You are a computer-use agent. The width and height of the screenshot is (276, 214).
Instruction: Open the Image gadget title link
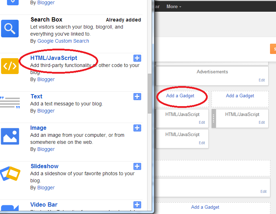[x=38, y=128]
